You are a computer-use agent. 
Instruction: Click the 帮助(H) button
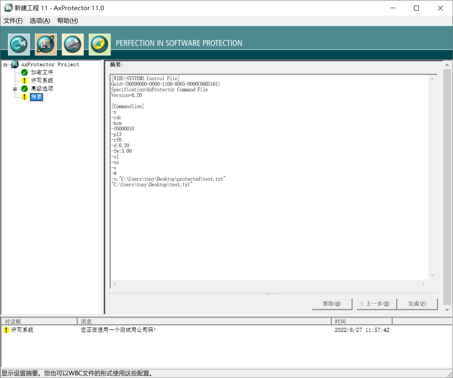(332, 304)
